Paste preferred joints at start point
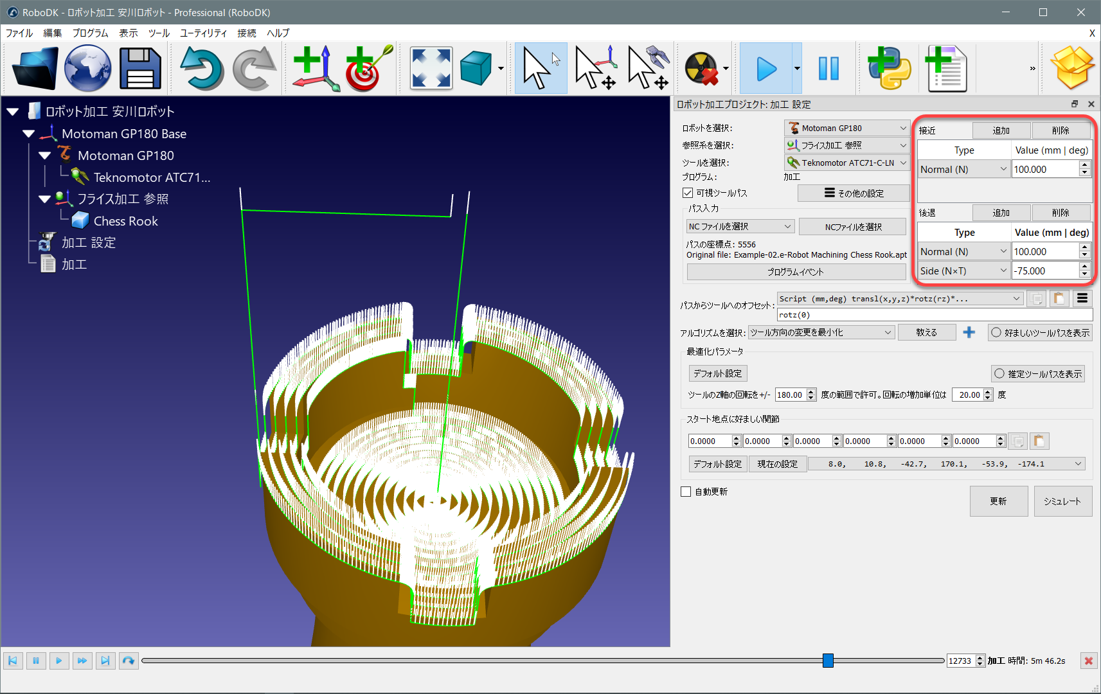The width and height of the screenshot is (1101, 694). [x=1039, y=441]
